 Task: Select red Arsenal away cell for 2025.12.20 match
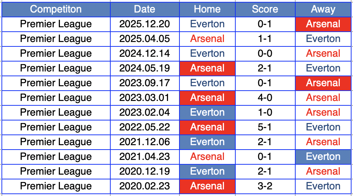pyautogui.click(x=323, y=24)
